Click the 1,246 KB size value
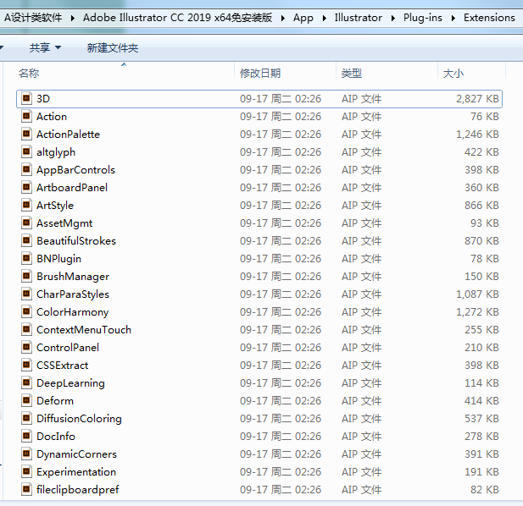This screenshot has width=523, height=506. pyautogui.click(x=477, y=135)
